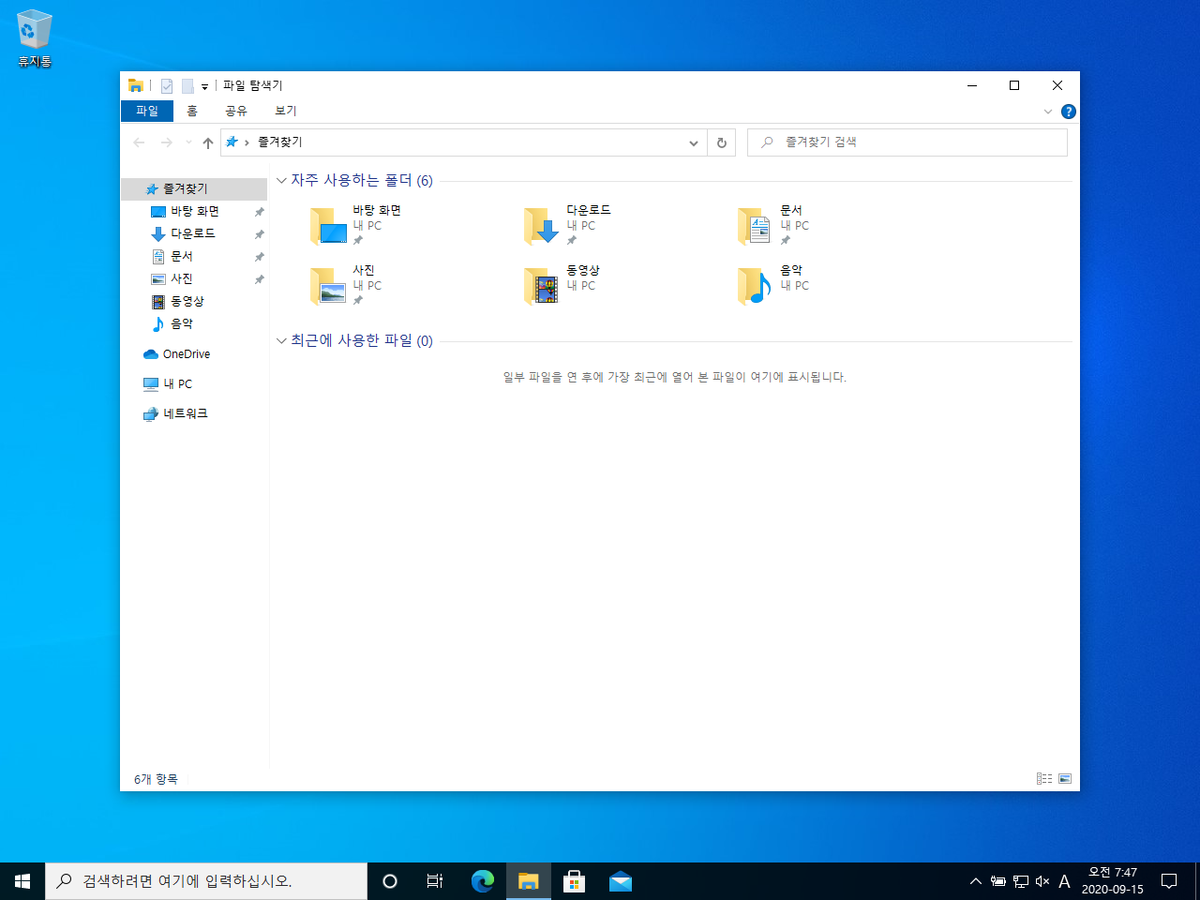Click the Properties quick access toolbar icon
This screenshot has width=1200, height=900.
(167, 86)
